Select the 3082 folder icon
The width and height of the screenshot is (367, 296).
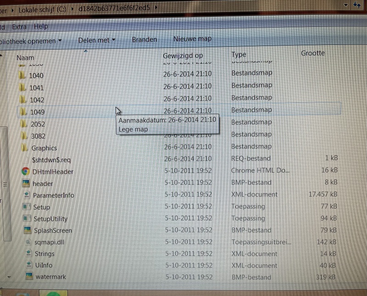tap(24, 135)
